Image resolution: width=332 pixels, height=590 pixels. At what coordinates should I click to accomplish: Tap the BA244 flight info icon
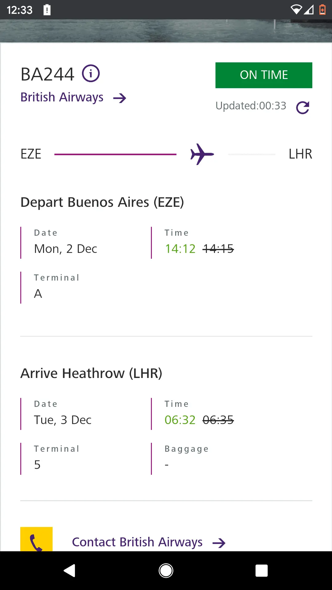pos(91,74)
